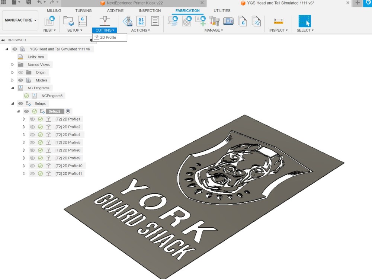Click the green status check of 2D Profile1
This screenshot has height=279, width=372.
[x=40, y=119]
